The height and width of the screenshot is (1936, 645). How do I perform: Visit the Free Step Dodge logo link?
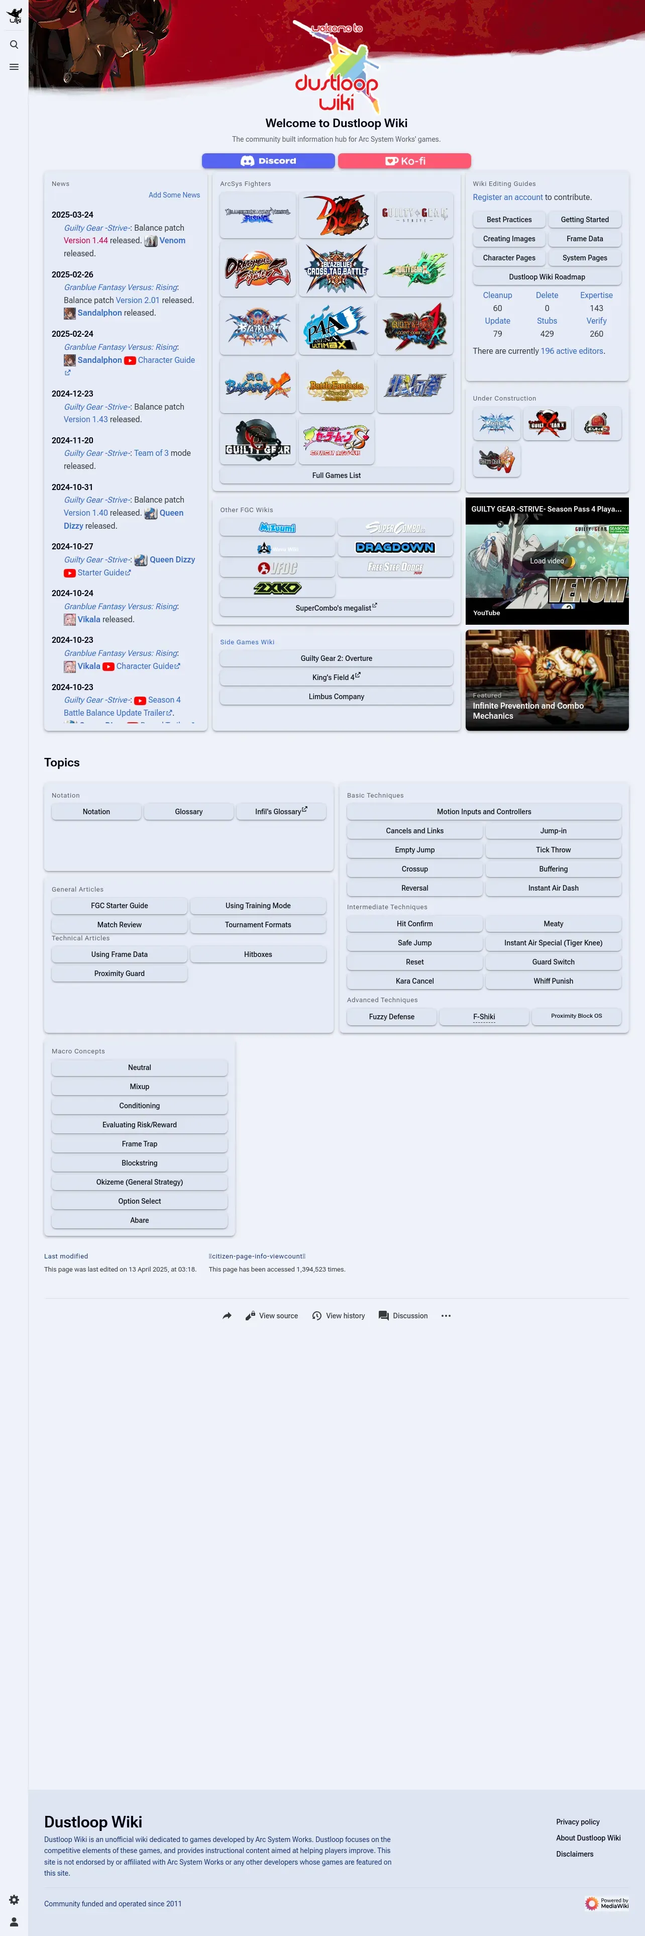click(x=396, y=567)
